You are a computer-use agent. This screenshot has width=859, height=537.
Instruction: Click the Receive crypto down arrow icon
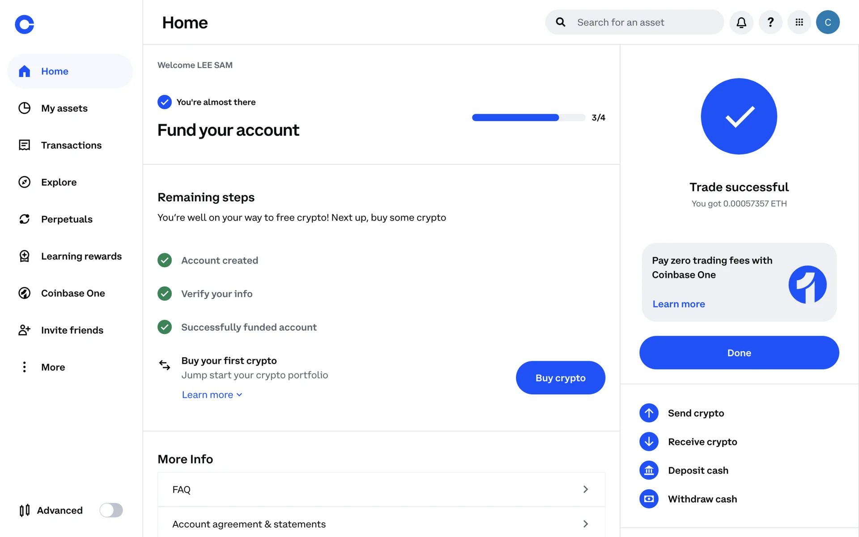click(x=649, y=442)
